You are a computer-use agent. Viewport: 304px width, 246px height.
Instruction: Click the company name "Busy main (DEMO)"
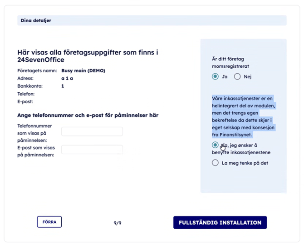point(83,70)
